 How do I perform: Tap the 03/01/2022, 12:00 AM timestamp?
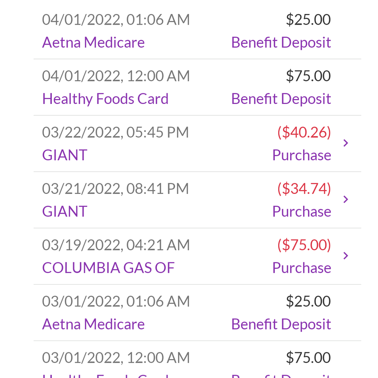coord(116,358)
